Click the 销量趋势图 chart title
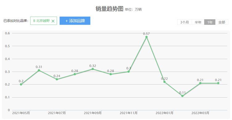232x120 pixels. coord(109,9)
